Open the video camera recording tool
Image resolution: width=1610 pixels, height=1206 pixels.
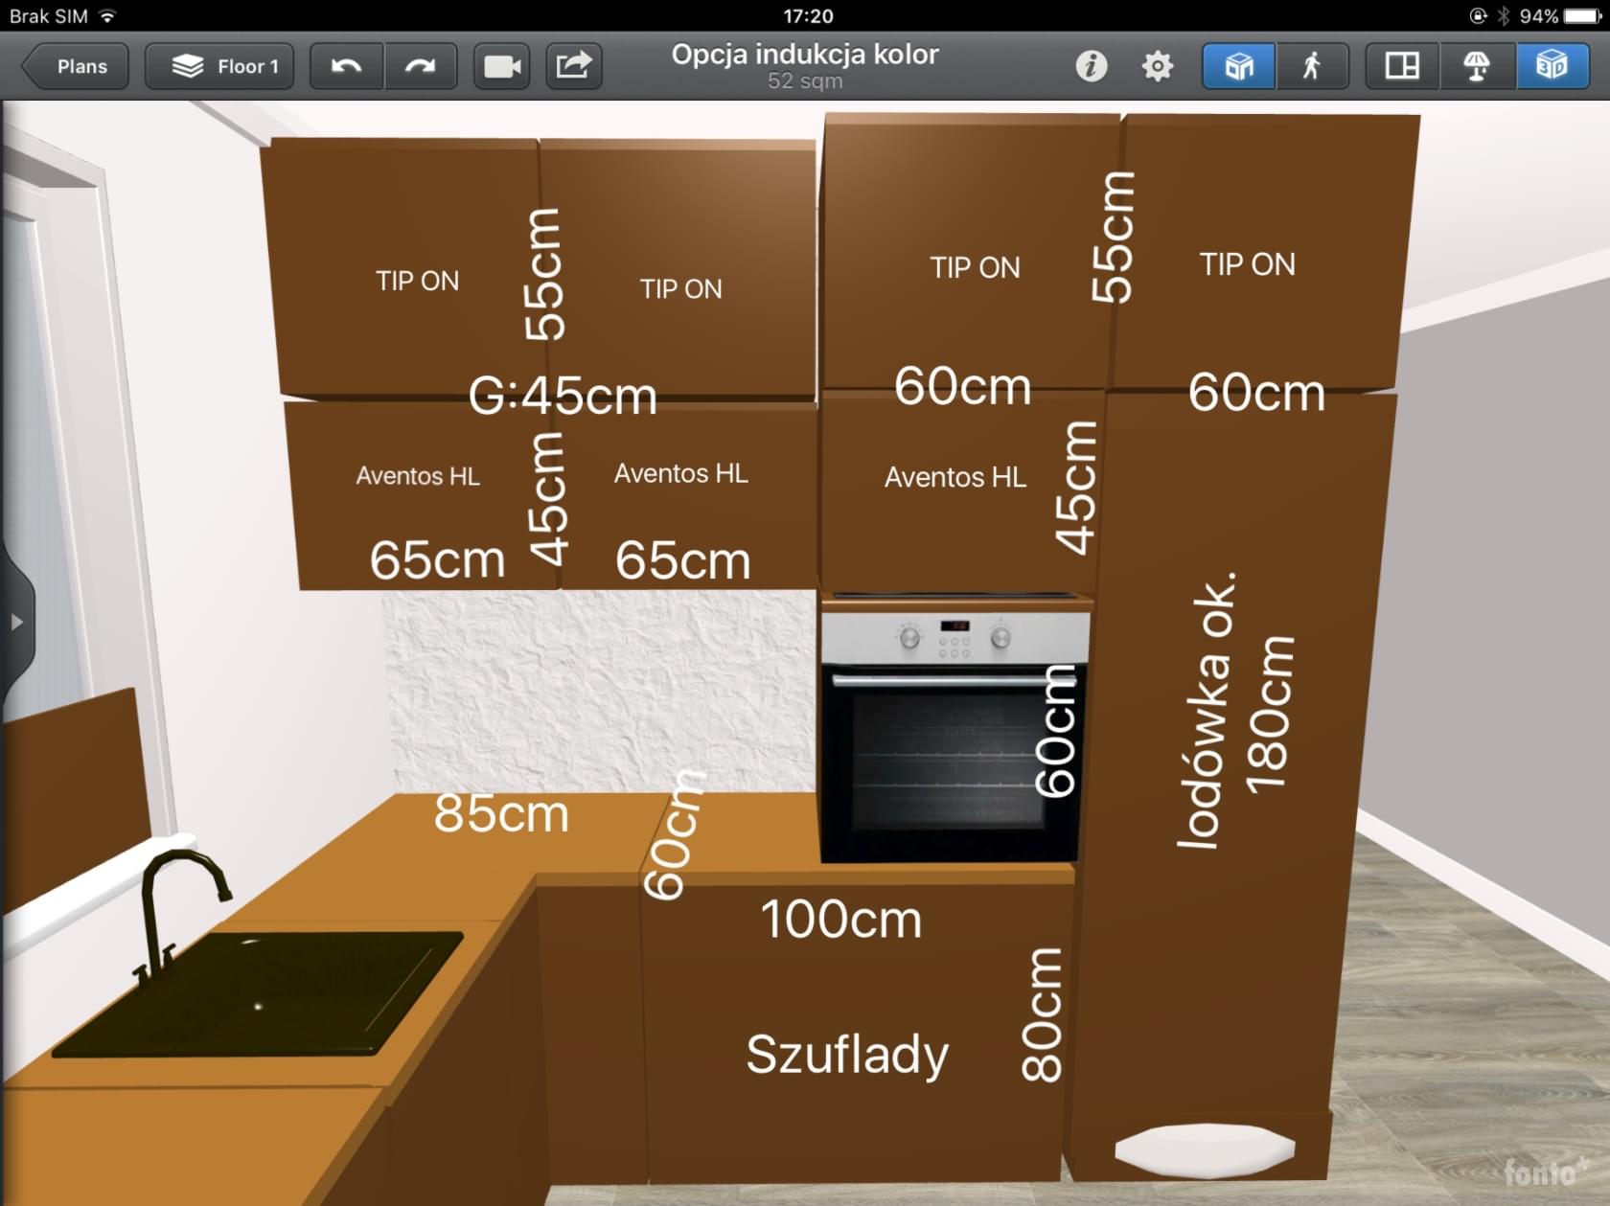click(x=502, y=66)
